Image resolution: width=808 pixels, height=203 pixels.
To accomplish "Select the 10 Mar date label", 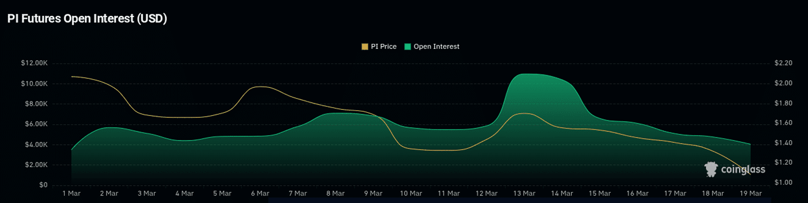I will [411, 194].
